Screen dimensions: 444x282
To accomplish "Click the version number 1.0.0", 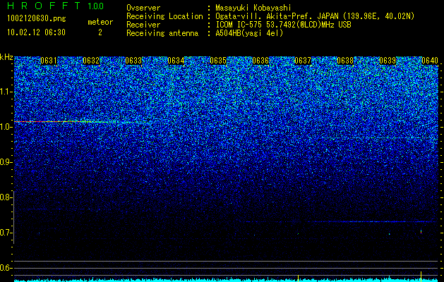I will 96,6.
